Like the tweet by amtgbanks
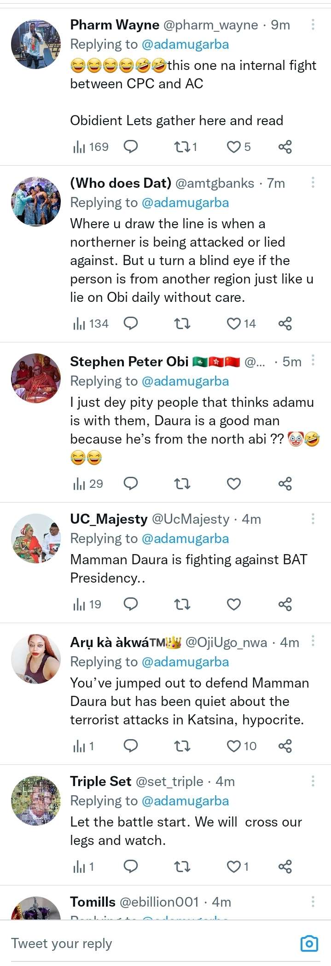This screenshot has height=966, width=331. (x=234, y=324)
